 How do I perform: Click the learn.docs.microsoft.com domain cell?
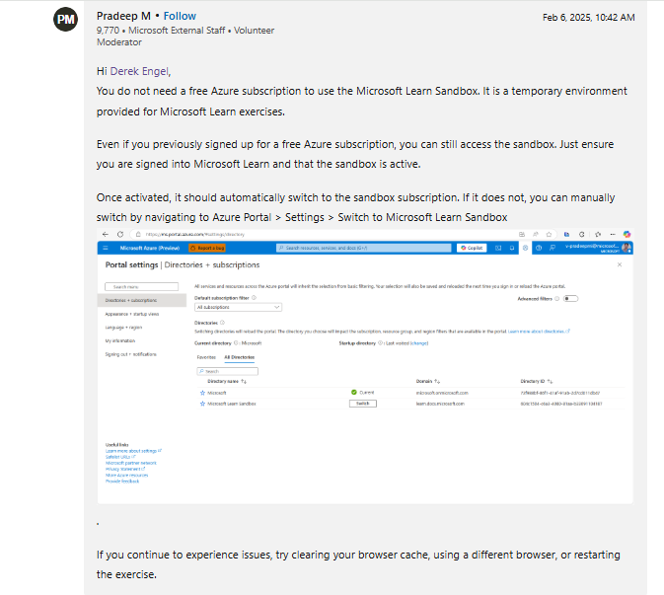[440, 404]
